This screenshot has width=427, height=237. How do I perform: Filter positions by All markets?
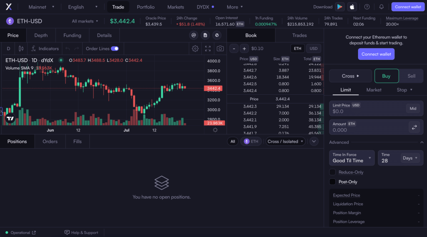[233, 141]
